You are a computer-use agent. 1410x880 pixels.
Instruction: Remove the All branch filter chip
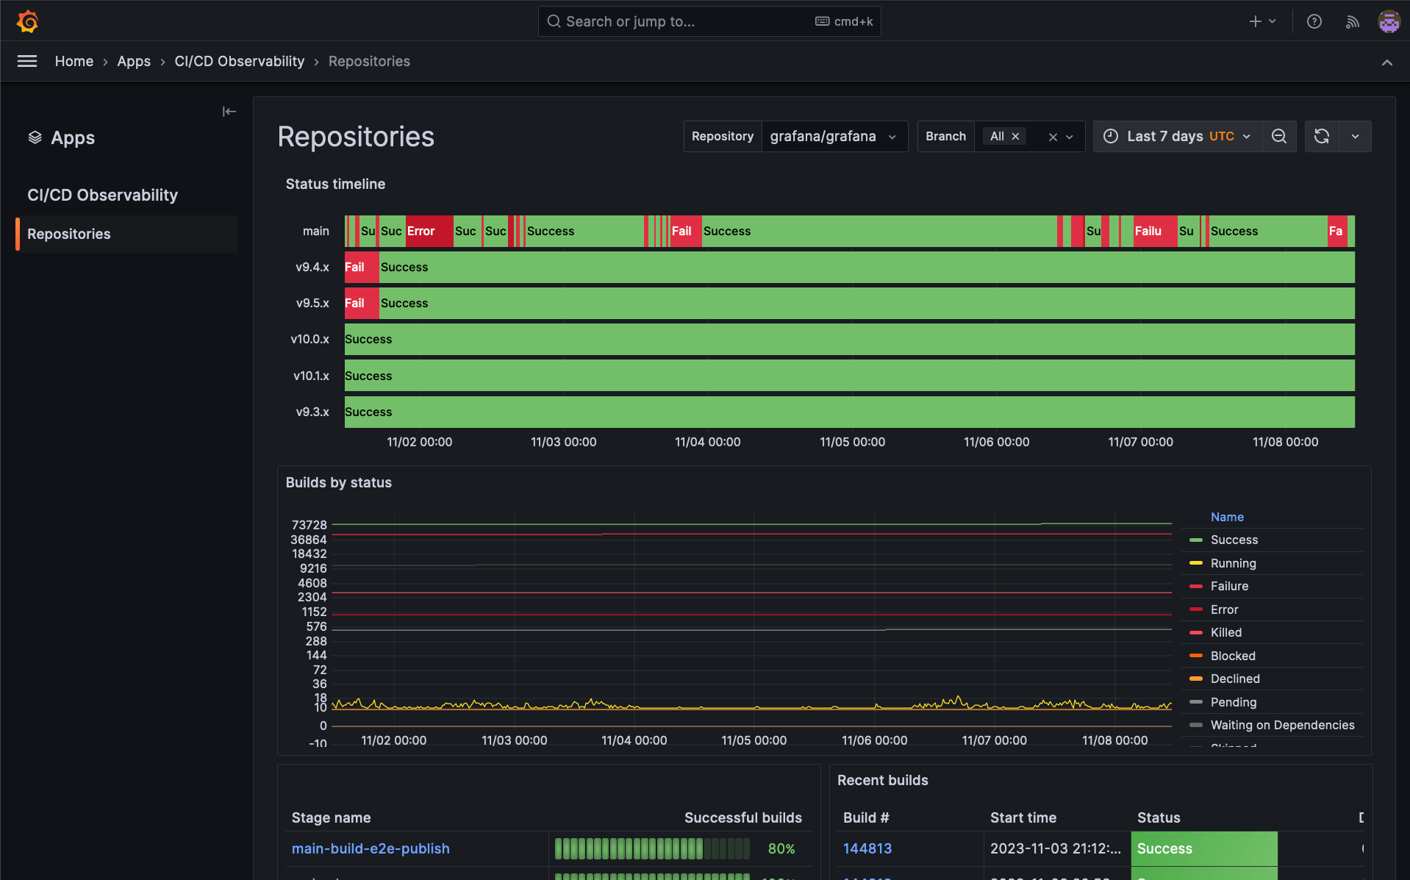coord(1014,136)
